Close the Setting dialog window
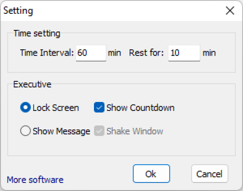 (230, 11)
